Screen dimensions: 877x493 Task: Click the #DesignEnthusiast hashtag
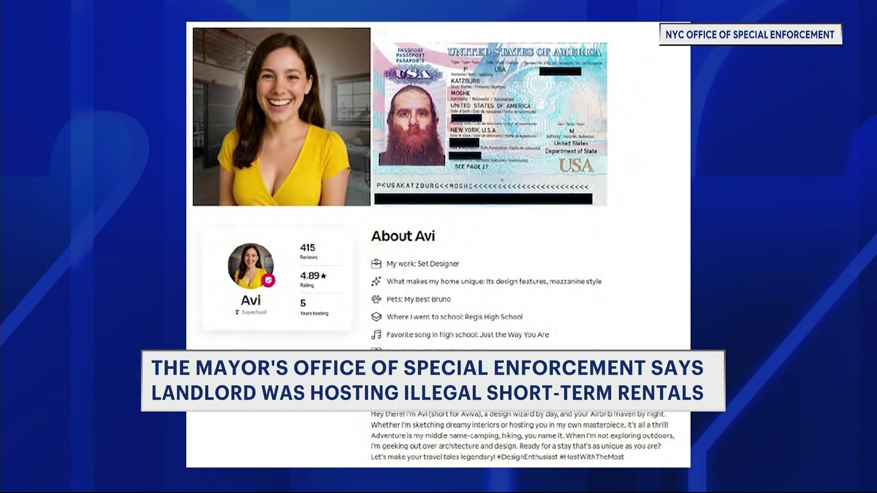click(527, 456)
